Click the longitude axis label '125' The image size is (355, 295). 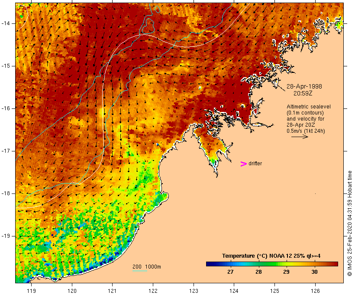point(274,291)
